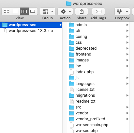Select the index.php file icon
The height and width of the screenshot is (133, 134).
pos(72,72)
